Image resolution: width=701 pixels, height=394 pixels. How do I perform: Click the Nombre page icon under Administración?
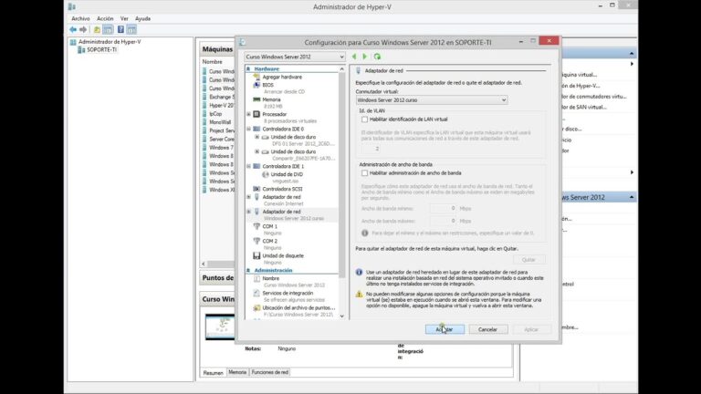click(256, 278)
